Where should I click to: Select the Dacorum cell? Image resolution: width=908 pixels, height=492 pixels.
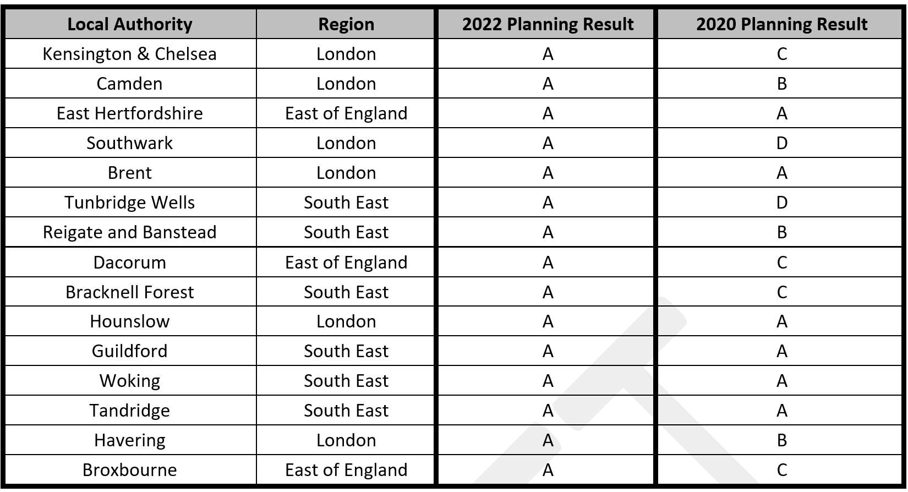[x=130, y=263]
